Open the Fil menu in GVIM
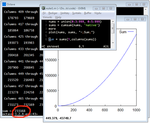The height and width of the screenshot is (123, 150). tap(44, 13)
